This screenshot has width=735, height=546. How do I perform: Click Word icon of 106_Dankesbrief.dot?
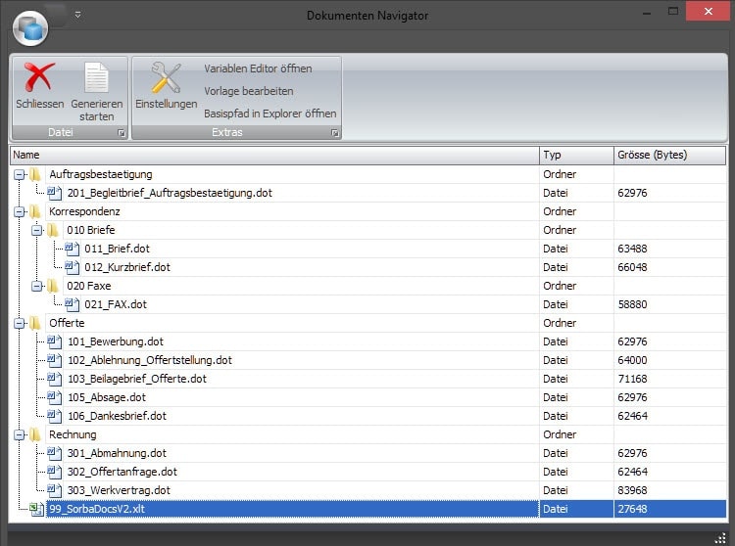coord(54,416)
